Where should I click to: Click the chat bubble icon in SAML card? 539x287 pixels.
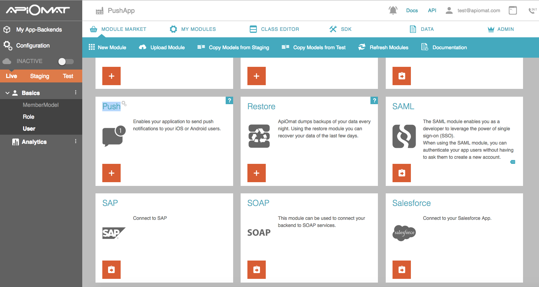click(513, 162)
